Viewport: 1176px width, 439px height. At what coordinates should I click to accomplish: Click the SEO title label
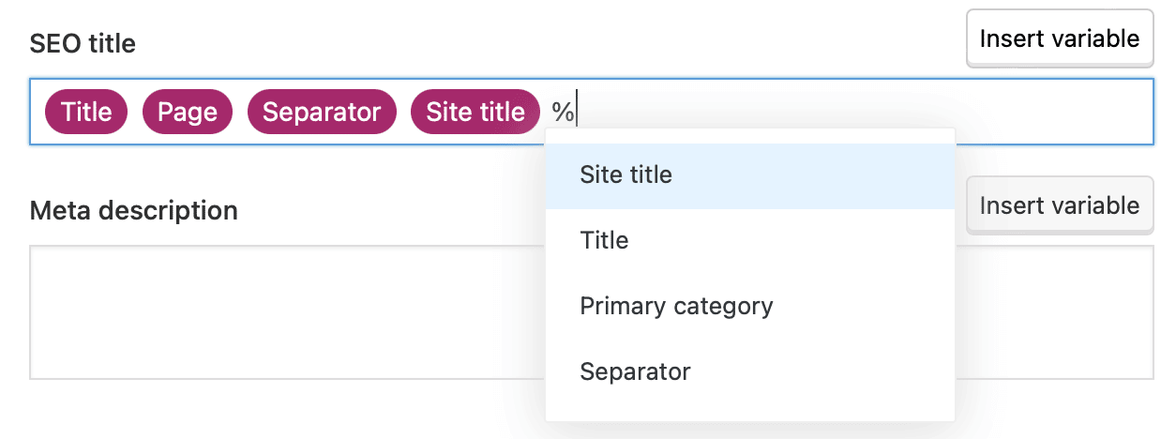[x=83, y=43]
